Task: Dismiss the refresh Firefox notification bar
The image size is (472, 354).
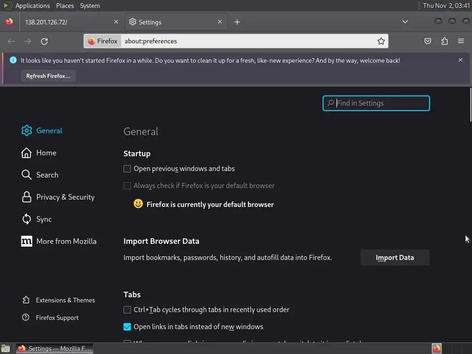Action: tap(460, 60)
